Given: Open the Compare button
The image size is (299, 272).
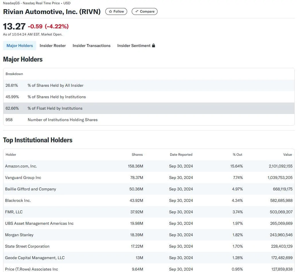Looking at the screenshot, I should point(145,11).
